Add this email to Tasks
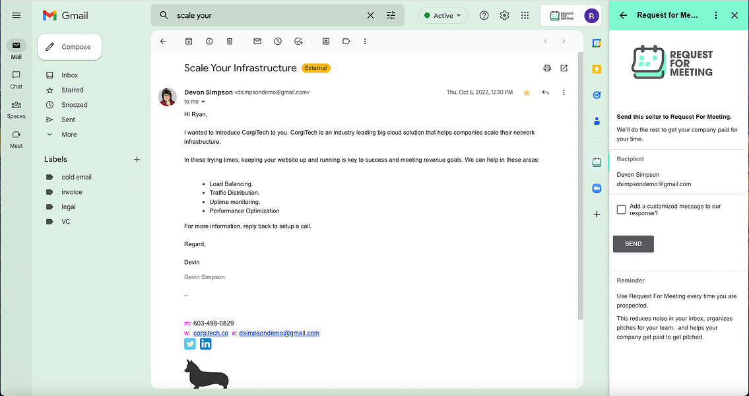The height and width of the screenshot is (396, 749). coord(298,41)
